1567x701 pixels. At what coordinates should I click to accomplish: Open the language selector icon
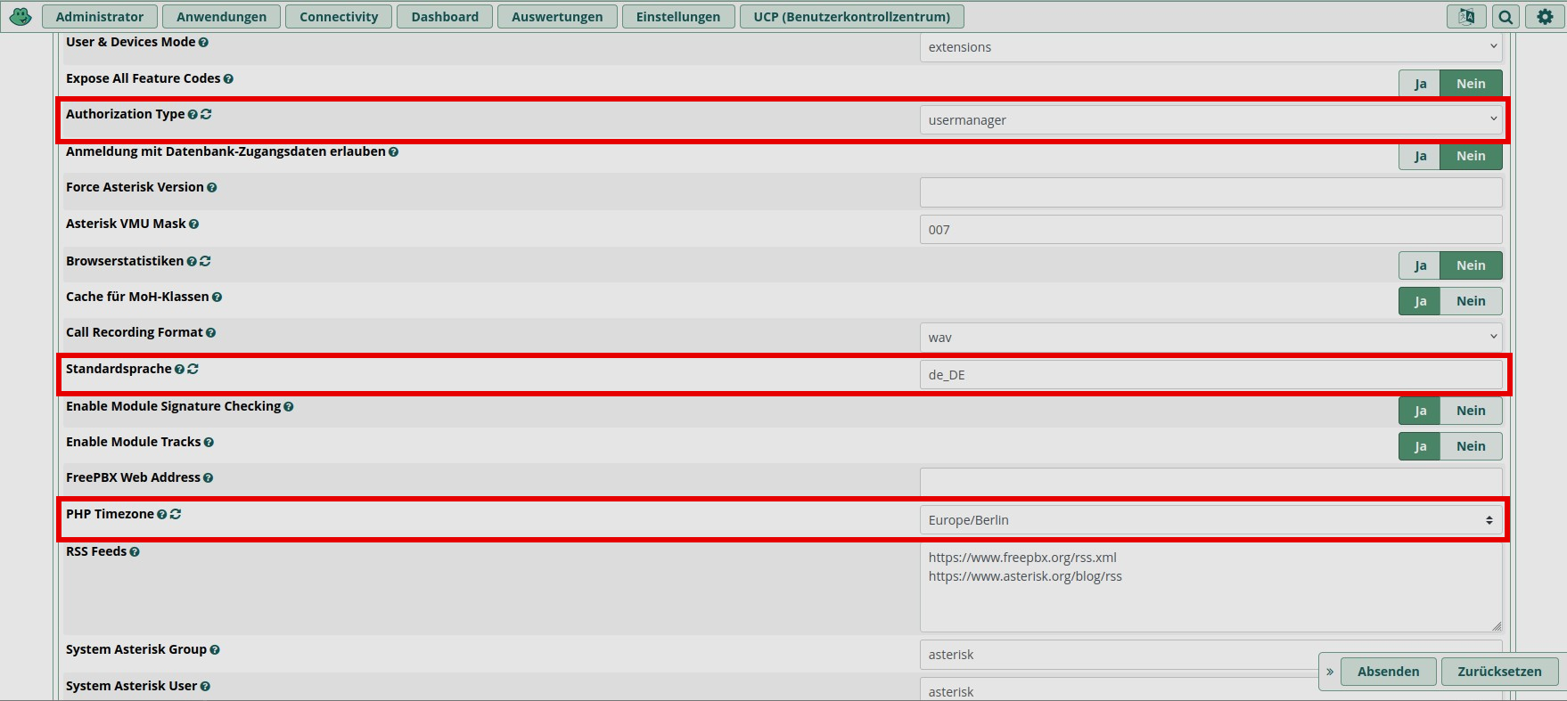pos(1465,16)
